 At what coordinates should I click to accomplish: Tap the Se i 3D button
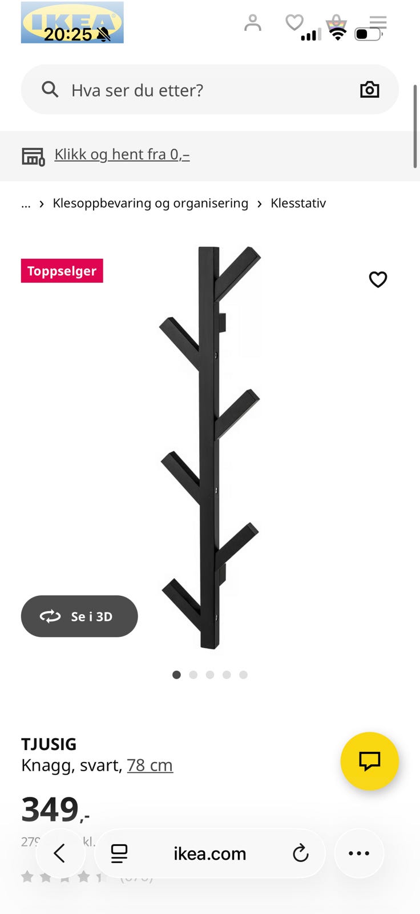(79, 616)
